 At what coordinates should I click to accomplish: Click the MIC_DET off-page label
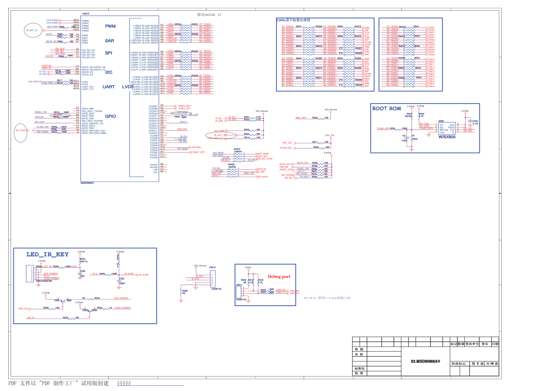point(287,143)
